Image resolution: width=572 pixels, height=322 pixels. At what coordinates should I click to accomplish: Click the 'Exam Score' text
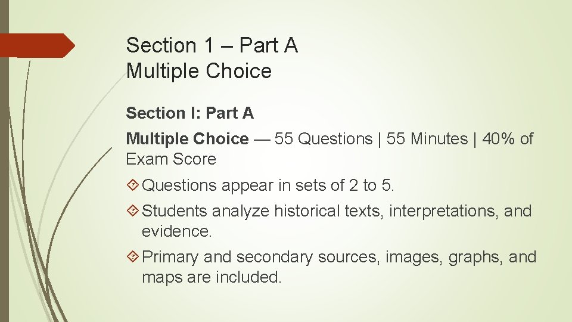click(x=171, y=159)
